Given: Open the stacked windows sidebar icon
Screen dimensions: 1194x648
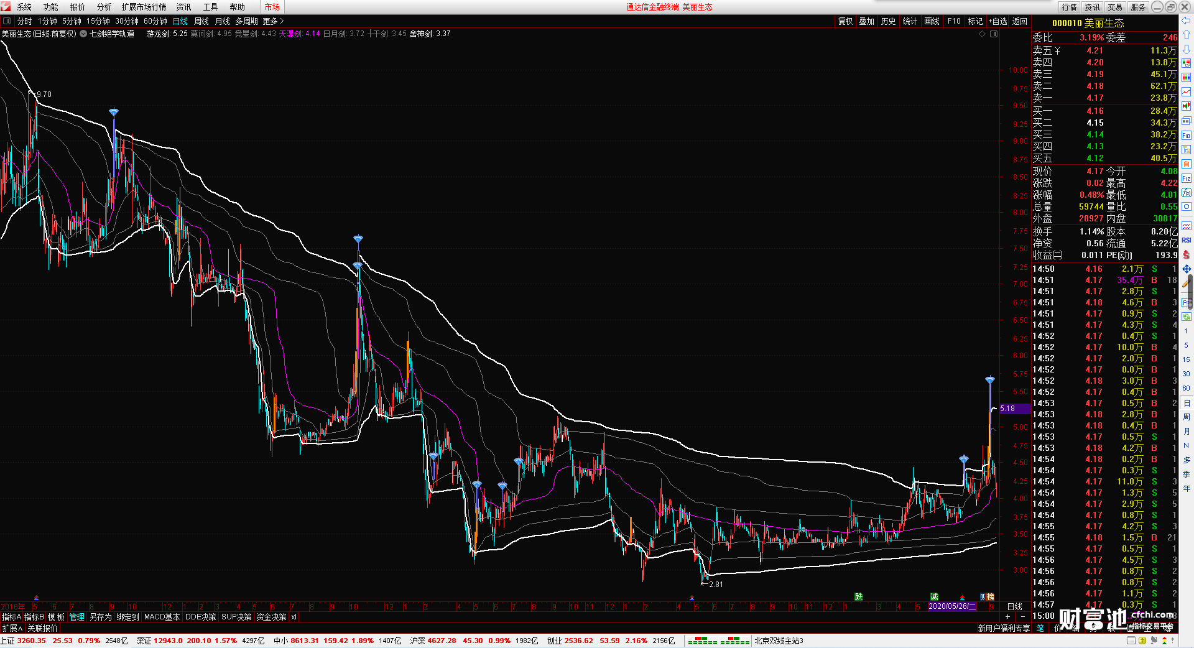Looking at the screenshot, I should click(1187, 121).
